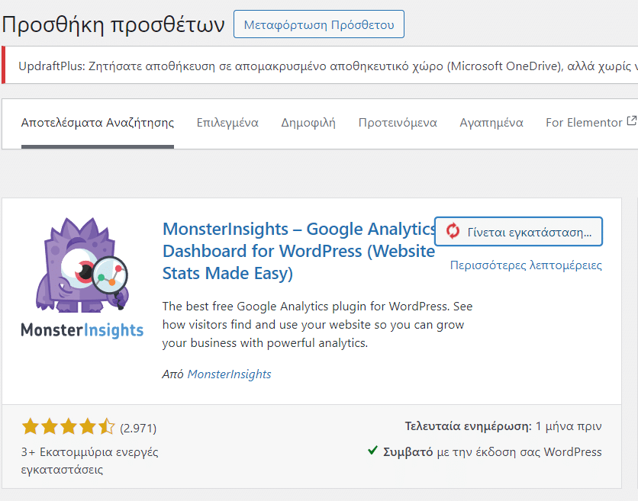The height and width of the screenshot is (501, 638).
Task: Click the external-link icon beside For Elementor
Action: point(631,120)
